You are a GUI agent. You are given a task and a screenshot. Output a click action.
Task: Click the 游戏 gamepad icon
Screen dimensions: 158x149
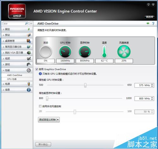(29, 64)
